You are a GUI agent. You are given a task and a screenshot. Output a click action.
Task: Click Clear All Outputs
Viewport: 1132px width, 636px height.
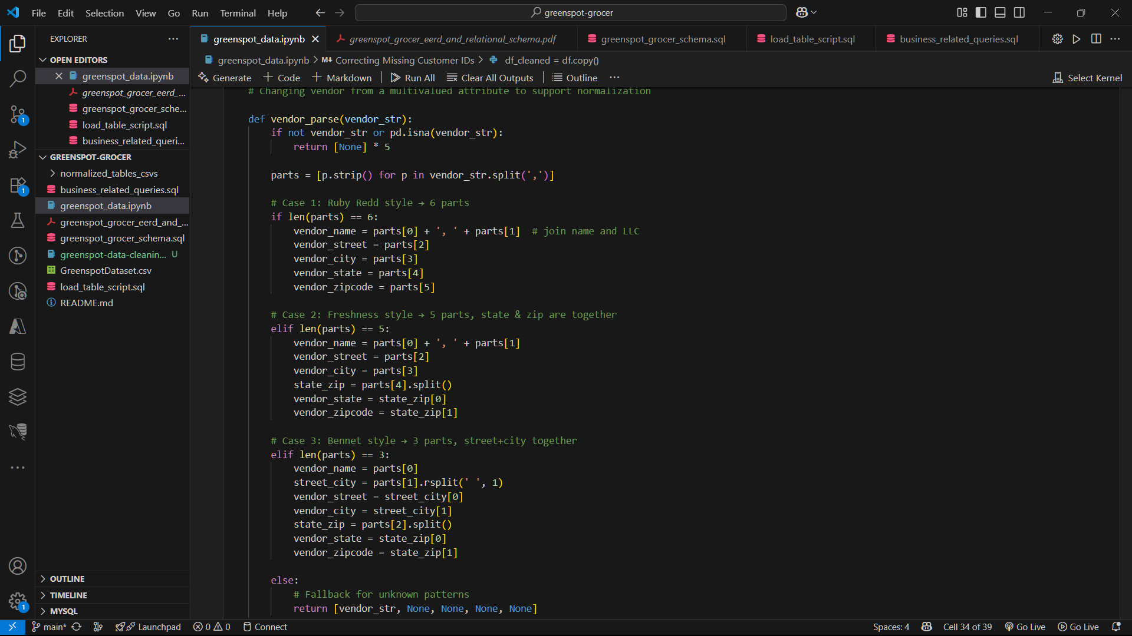coord(490,78)
